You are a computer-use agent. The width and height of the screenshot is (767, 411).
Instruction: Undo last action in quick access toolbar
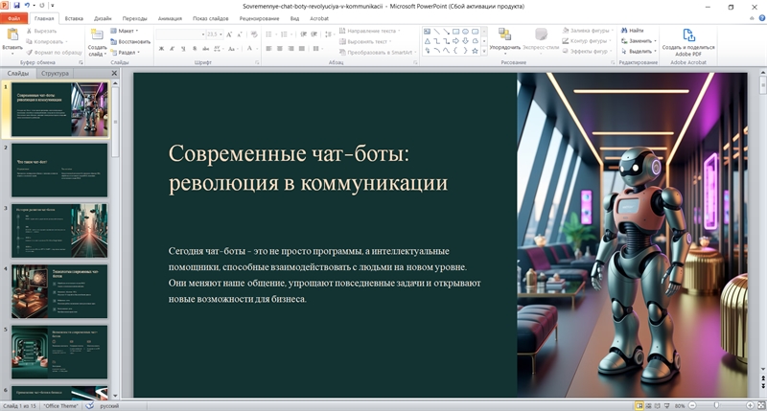click(x=27, y=6)
